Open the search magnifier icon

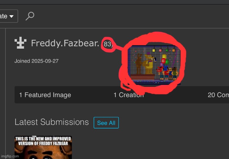[30, 16]
